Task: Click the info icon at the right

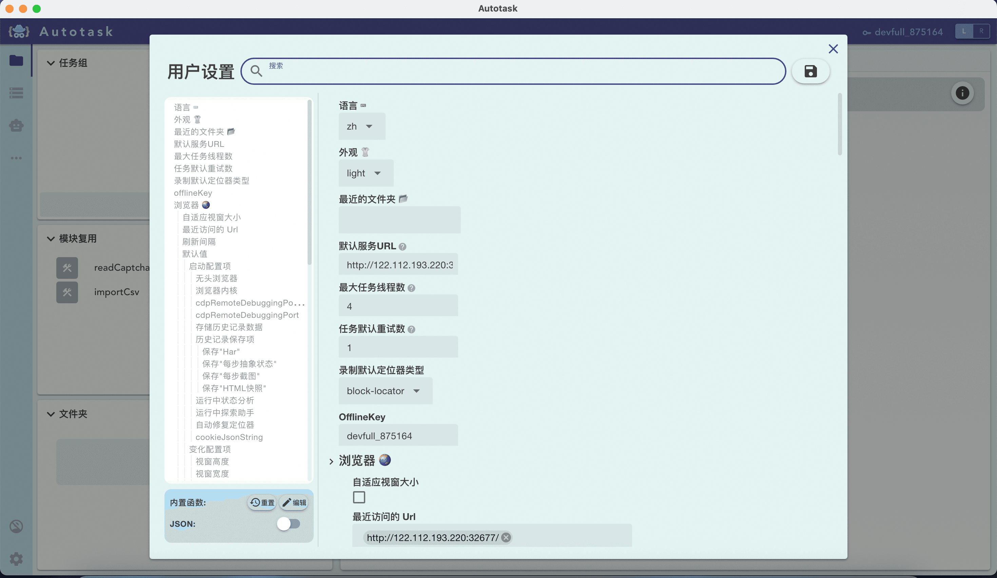Action: click(x=962, y=93)
